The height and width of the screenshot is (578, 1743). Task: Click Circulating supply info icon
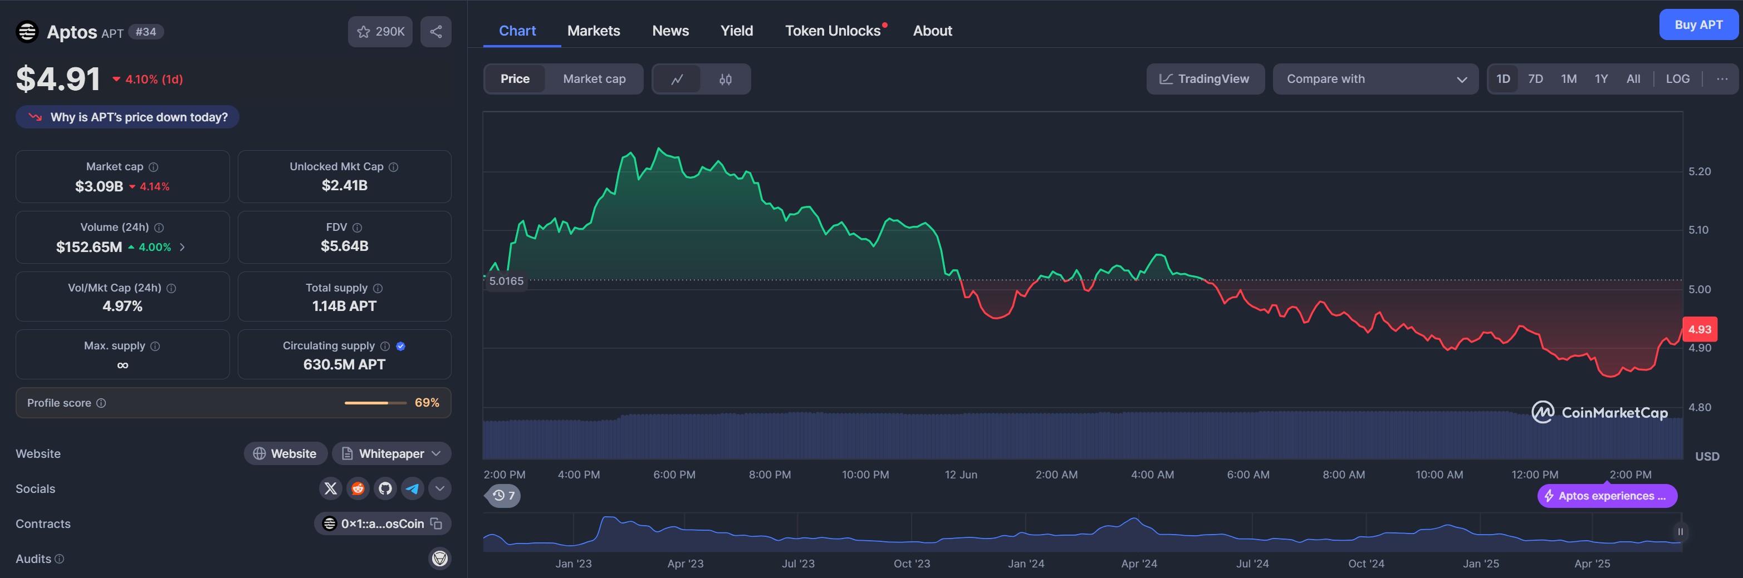coord(385,346)
